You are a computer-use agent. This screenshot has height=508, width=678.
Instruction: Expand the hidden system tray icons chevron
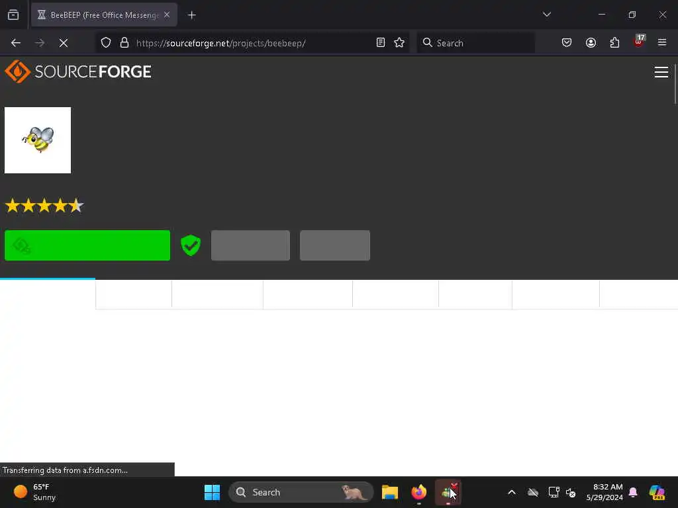(512, 492)
